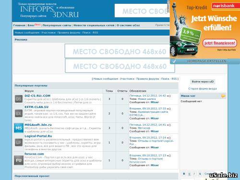Select Поиск in the blue bar
This screenshot has width=240, height=180.
click(86, 33)
